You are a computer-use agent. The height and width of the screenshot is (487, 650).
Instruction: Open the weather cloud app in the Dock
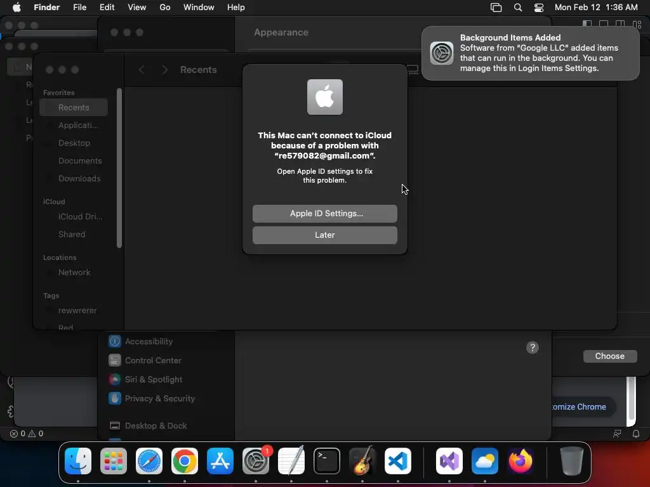(x=485, y=461)
